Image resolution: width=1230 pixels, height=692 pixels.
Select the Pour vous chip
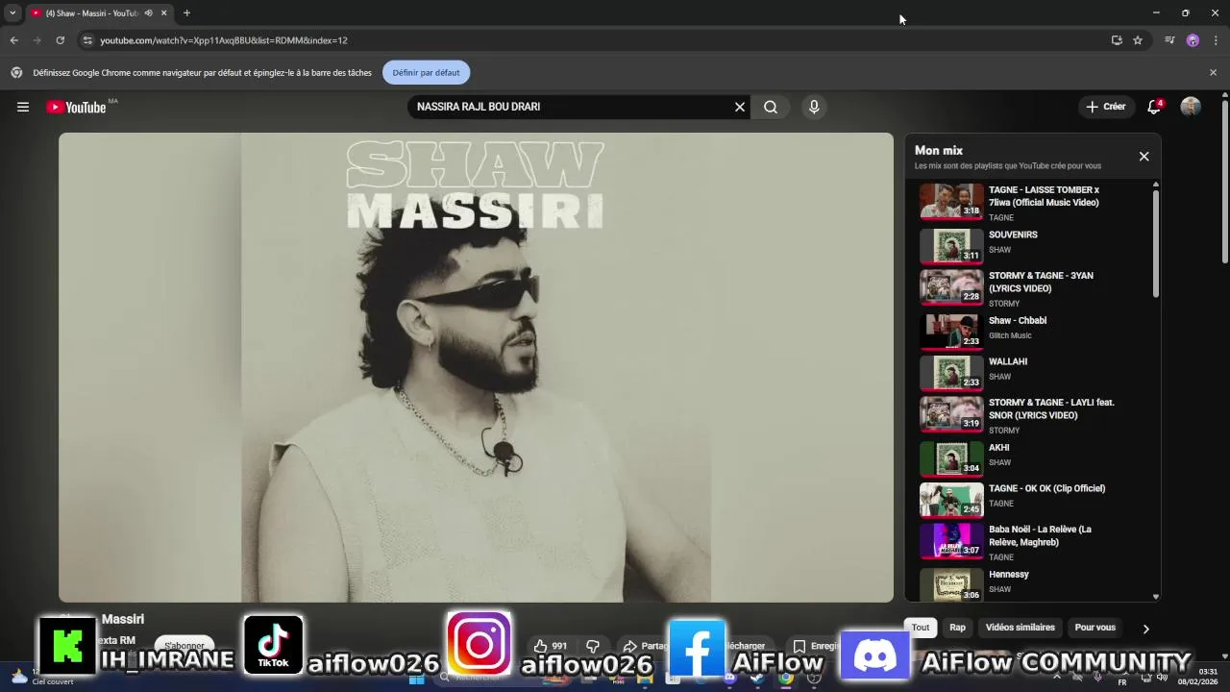pyautogui.click(x=1095, y=628)
